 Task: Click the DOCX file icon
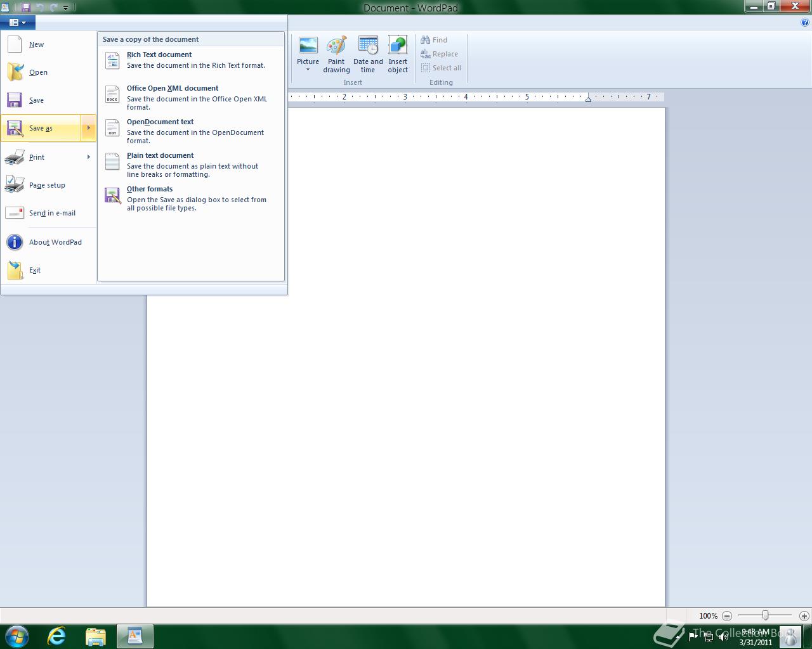(112, 94)
